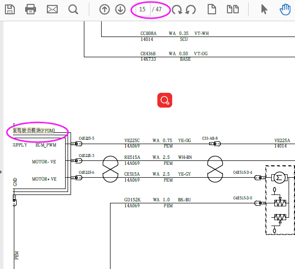The width and height of the screenshot is (295, 269).
Task: Save the document with the floppy disk icon
Action: pyautogui.click(x=10, y=9)
